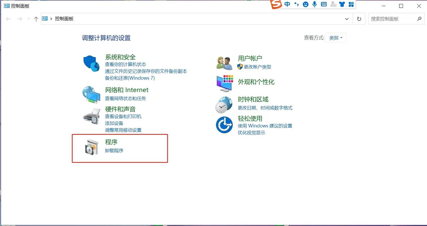
Task: Click the Sogou input method logo
Action: 276,4
